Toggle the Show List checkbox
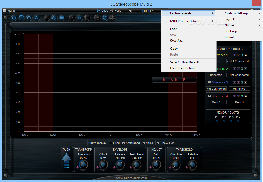The width and height of the screenshot is (263, 182). pyautogui.click(x=158, y=143)
